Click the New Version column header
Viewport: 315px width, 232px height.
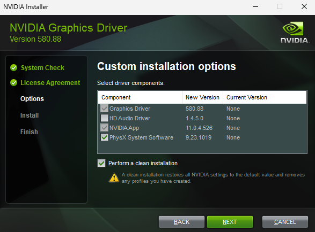coord(202,97)
